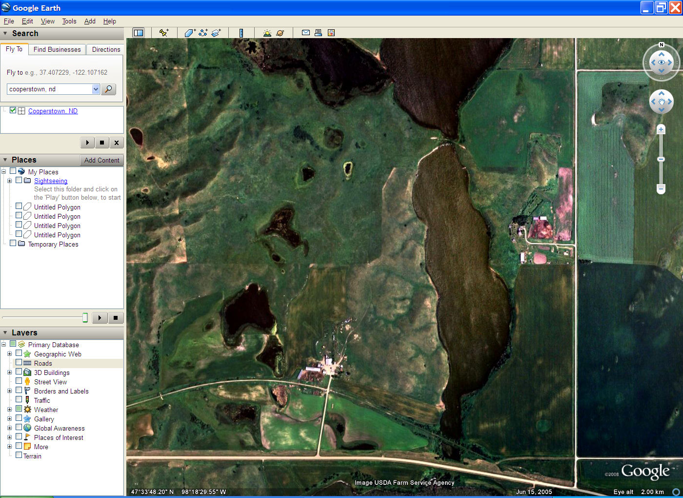This screenshot has width=683, height=498.
Task: Collapse the Places panel header triangle
Action: coord(5,160)
